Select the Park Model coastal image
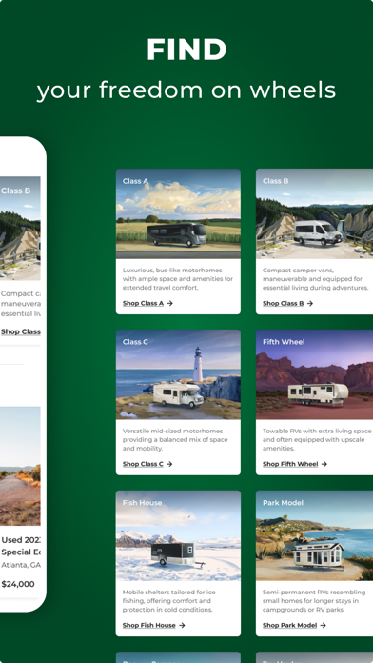Screen dimensions: 373x663 [x=314, y=535]
